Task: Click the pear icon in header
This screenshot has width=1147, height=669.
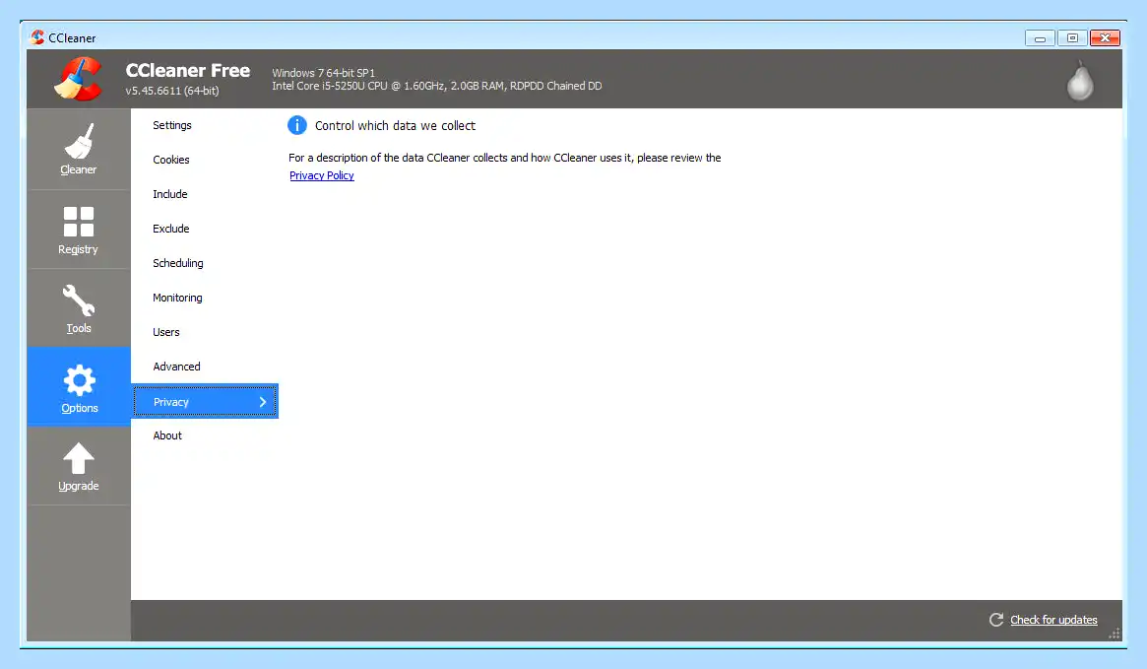Action: pyautogui.click(x=1080, y=80)
